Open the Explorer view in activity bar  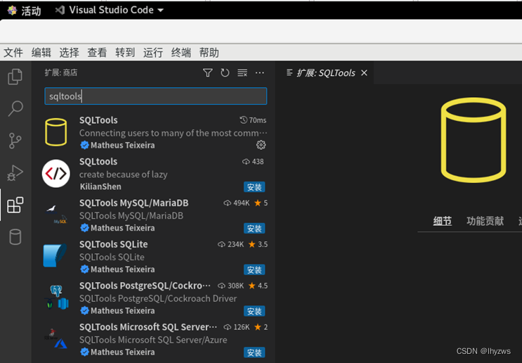tap(15, 77)
